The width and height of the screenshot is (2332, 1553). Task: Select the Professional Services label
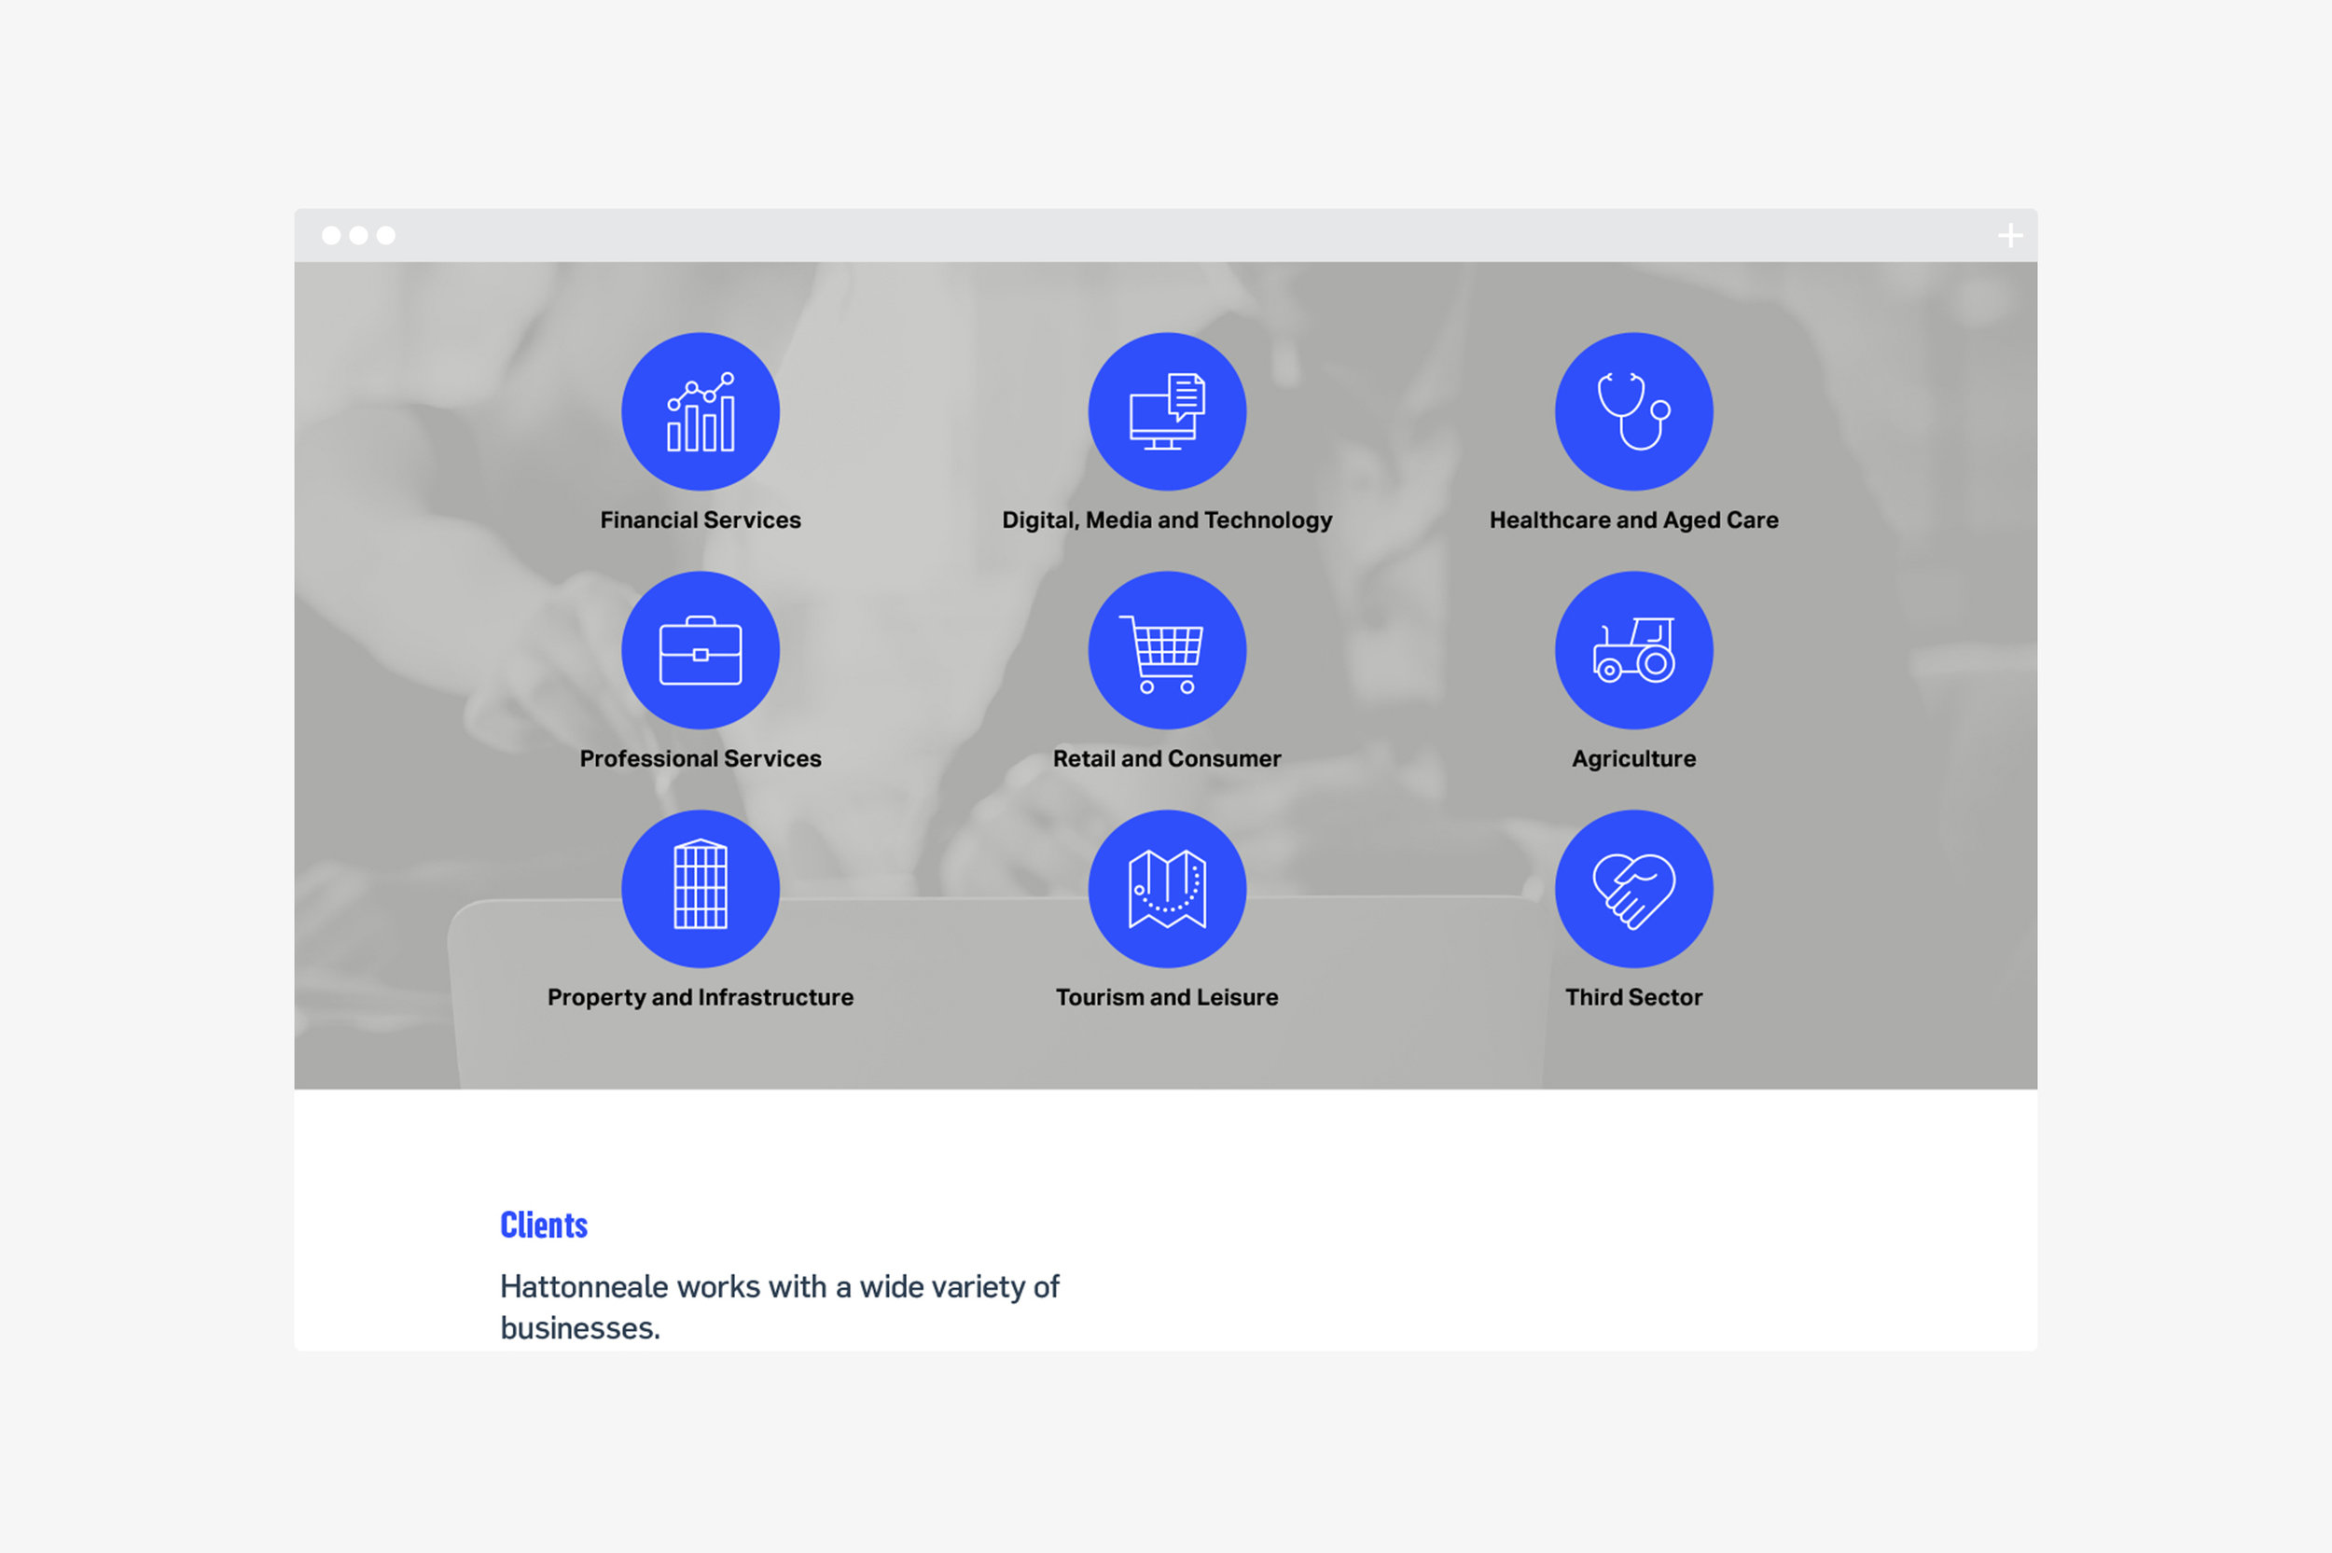701,758
